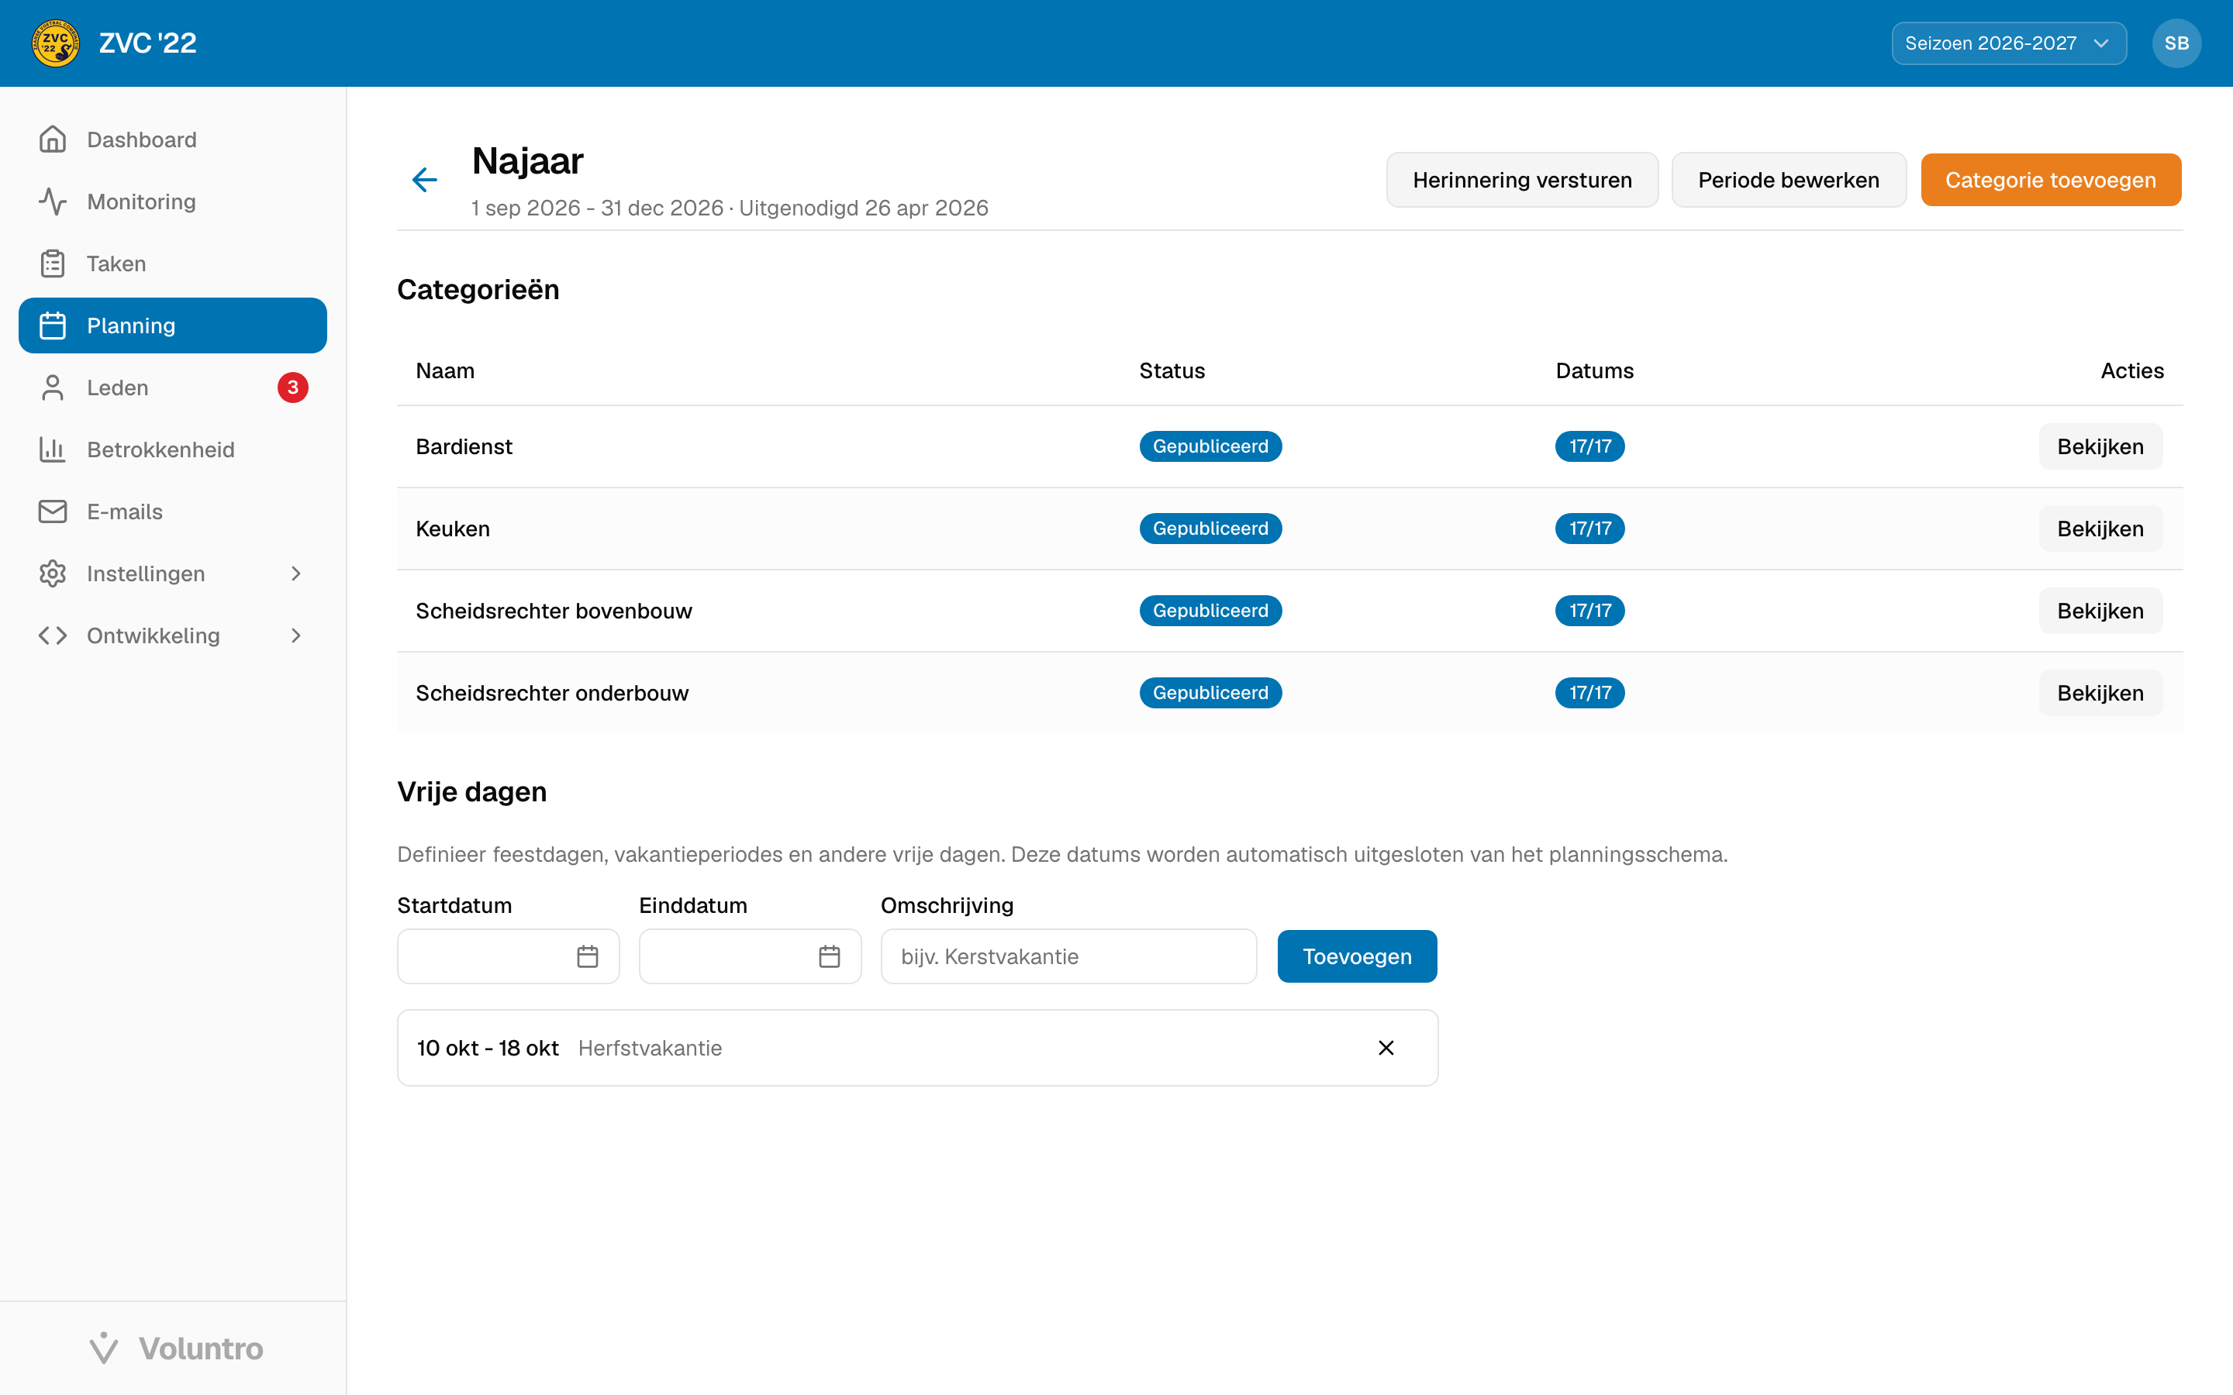Click Herinnering versturen button
The height and width of the screenshot is (1395, 2233).
pos(1521,180)
